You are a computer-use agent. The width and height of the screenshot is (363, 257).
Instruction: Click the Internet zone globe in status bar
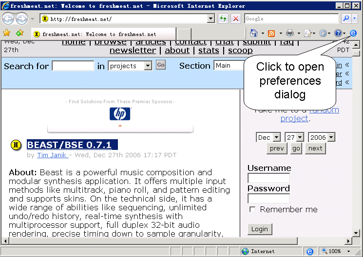[x=245, y=251]
